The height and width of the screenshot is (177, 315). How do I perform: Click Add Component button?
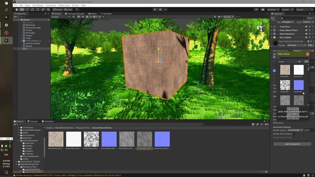pyautogui.click(x=292, y=144)
